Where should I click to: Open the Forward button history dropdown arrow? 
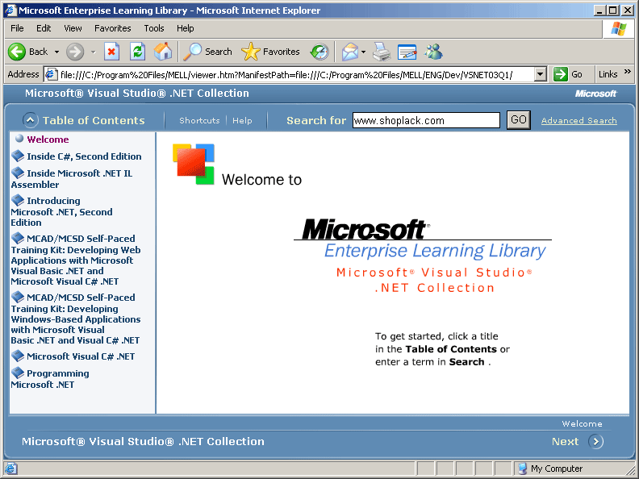click(94, 52)
